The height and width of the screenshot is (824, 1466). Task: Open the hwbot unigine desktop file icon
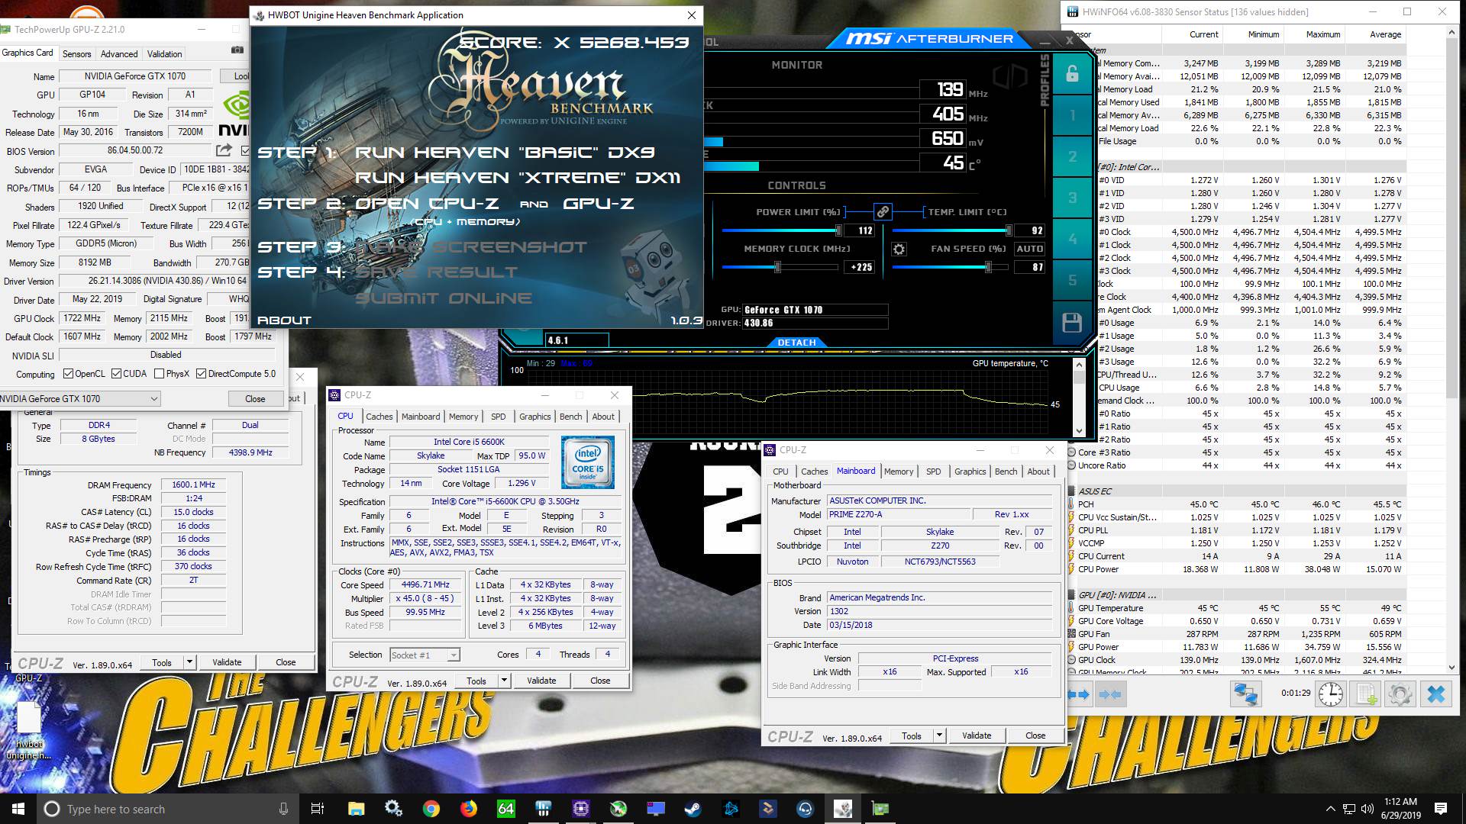point(29,730)
